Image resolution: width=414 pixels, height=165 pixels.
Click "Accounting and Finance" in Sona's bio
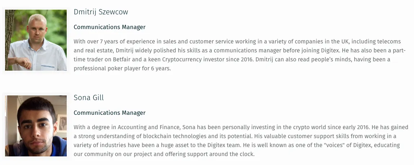click(149, 127)
